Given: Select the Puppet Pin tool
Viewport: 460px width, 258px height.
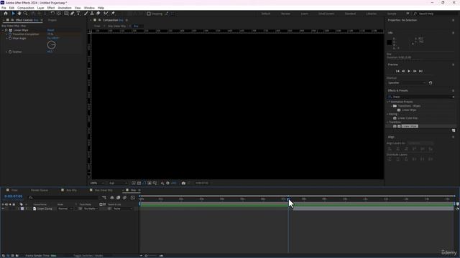Looking at the screenshot, I should 113,14.
